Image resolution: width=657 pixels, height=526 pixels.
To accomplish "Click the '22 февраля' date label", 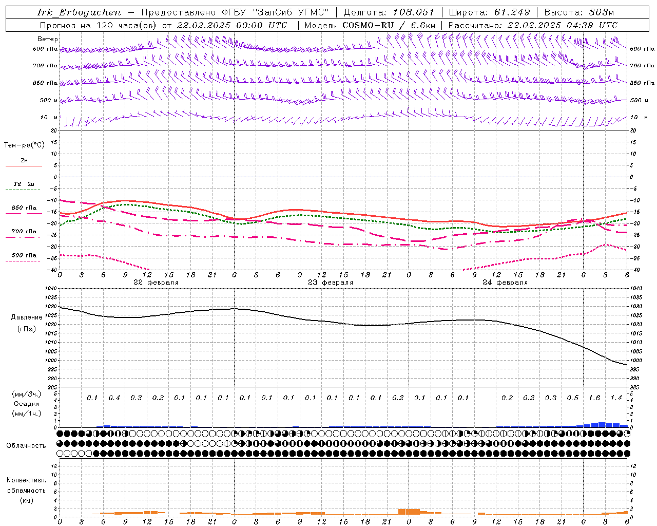I will point(156,283).
